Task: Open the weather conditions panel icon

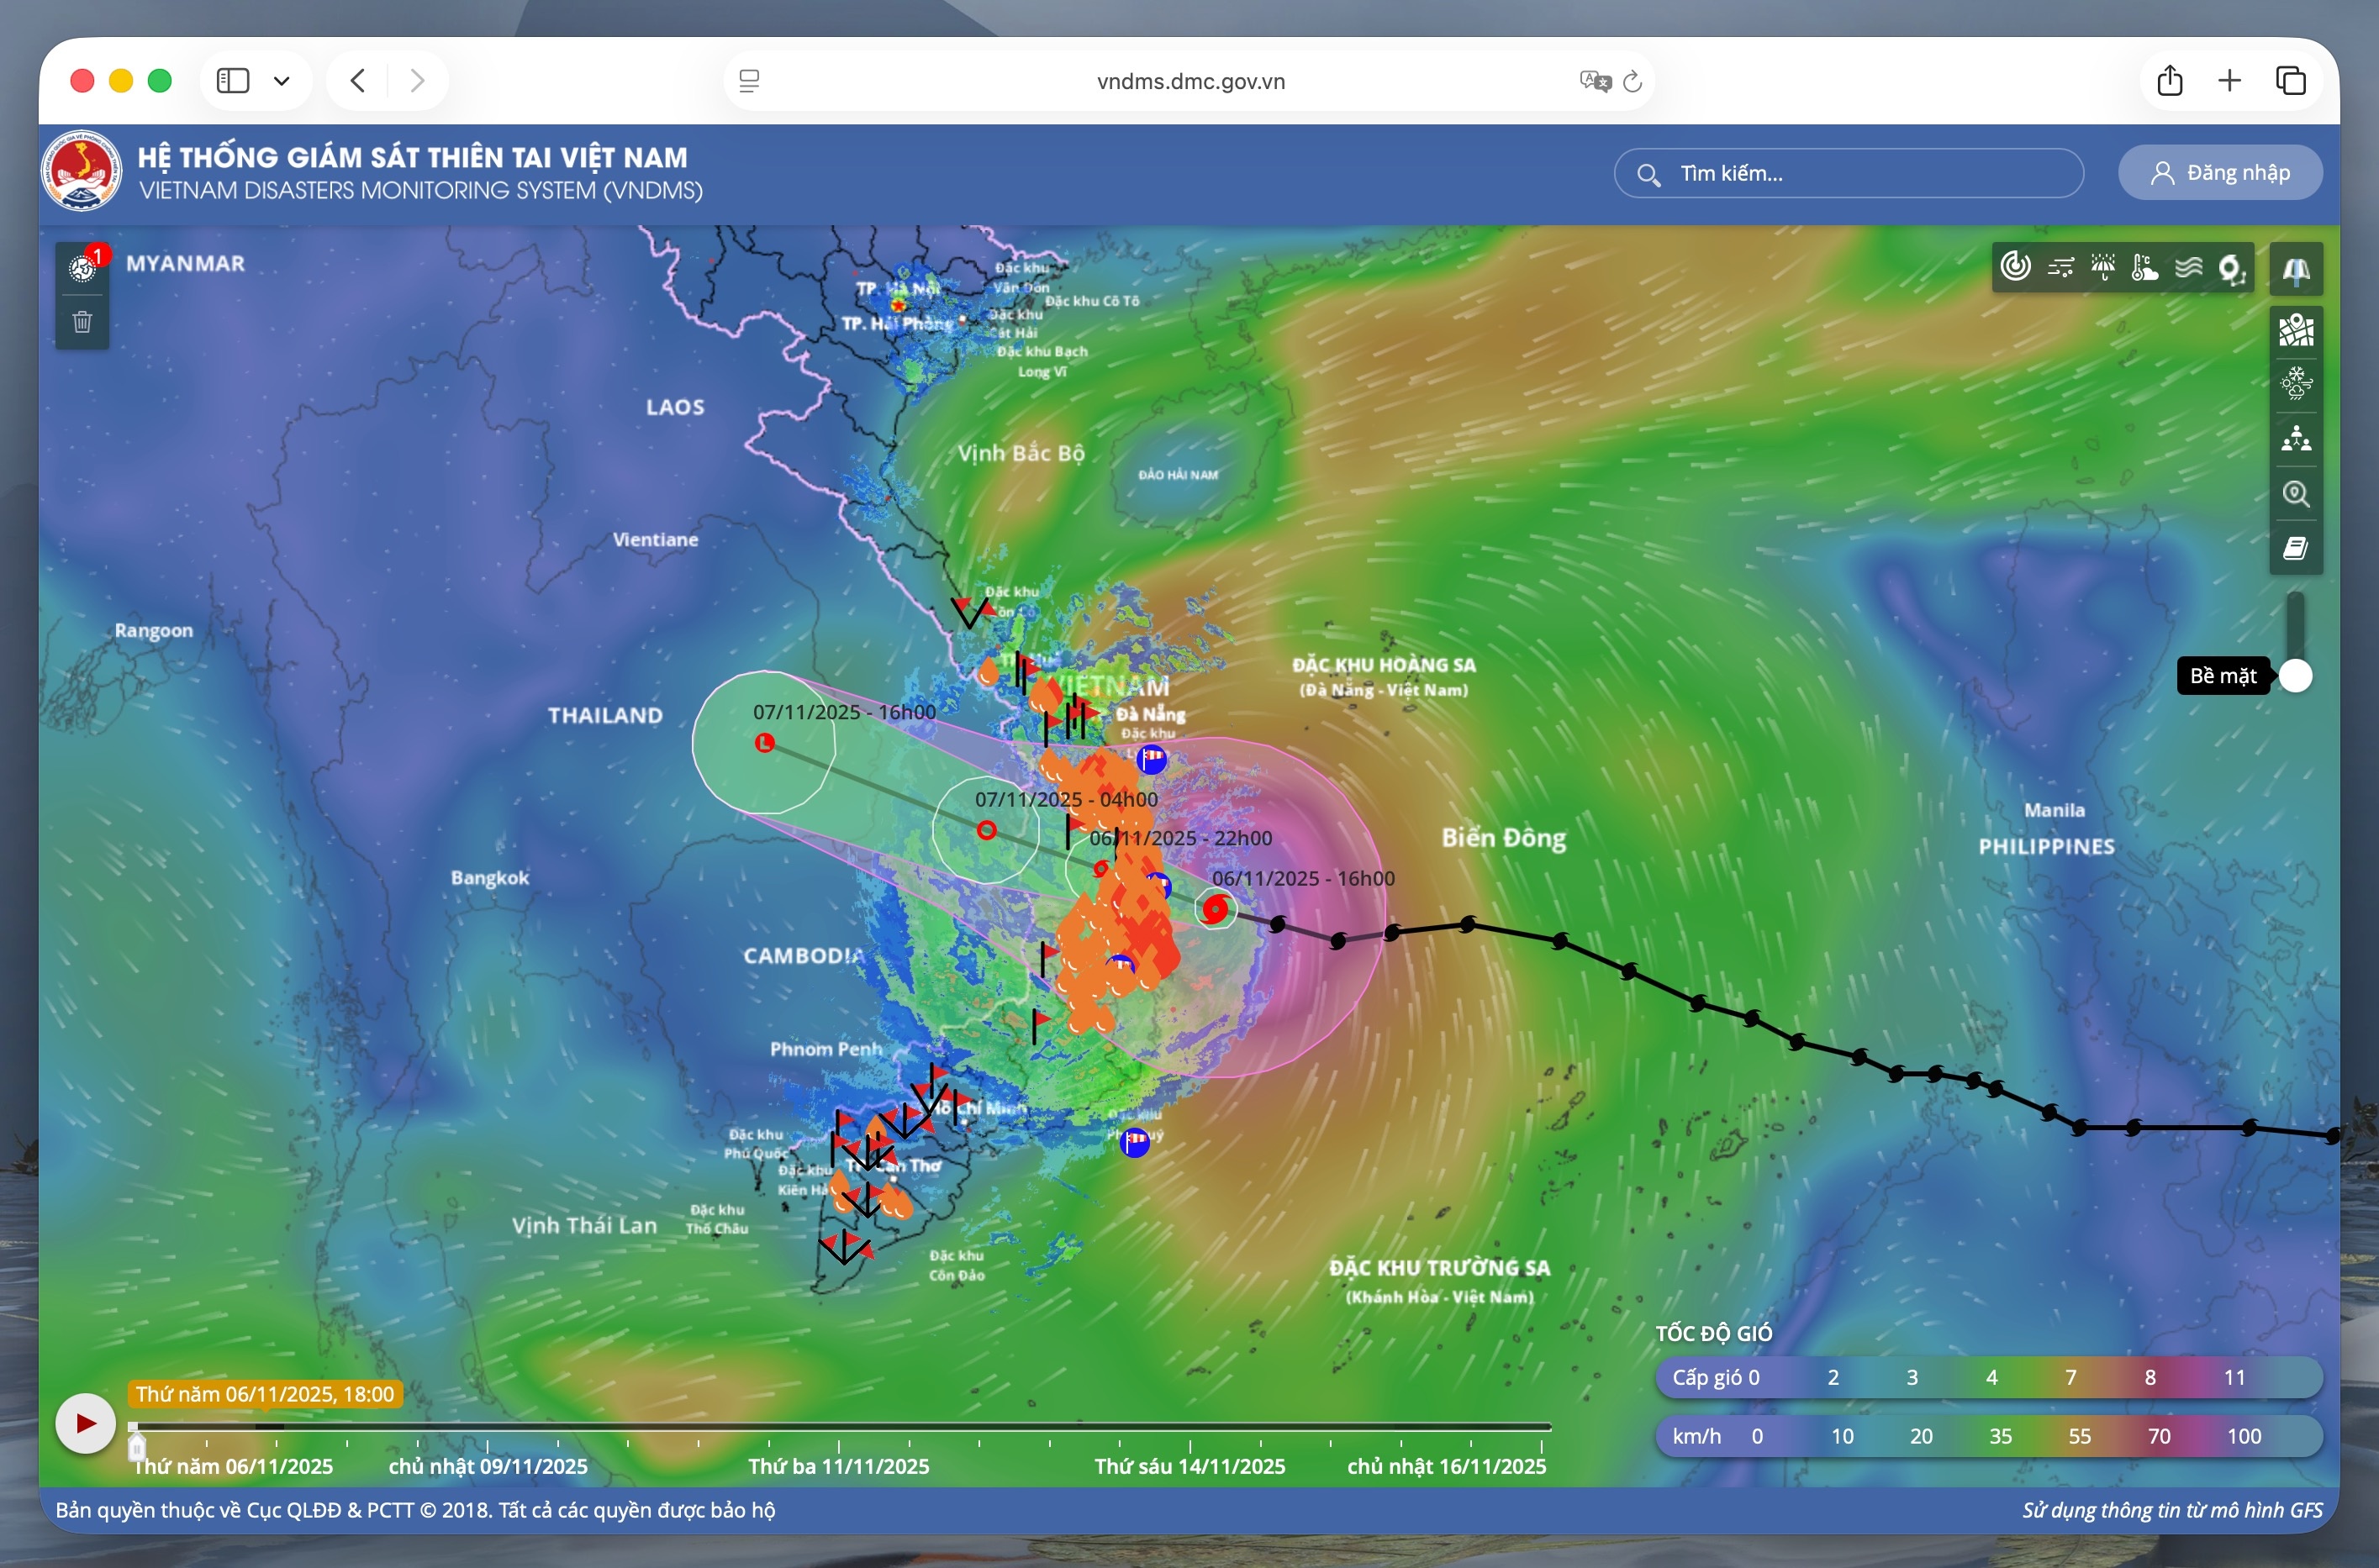Action: (x=2296, y=383)
